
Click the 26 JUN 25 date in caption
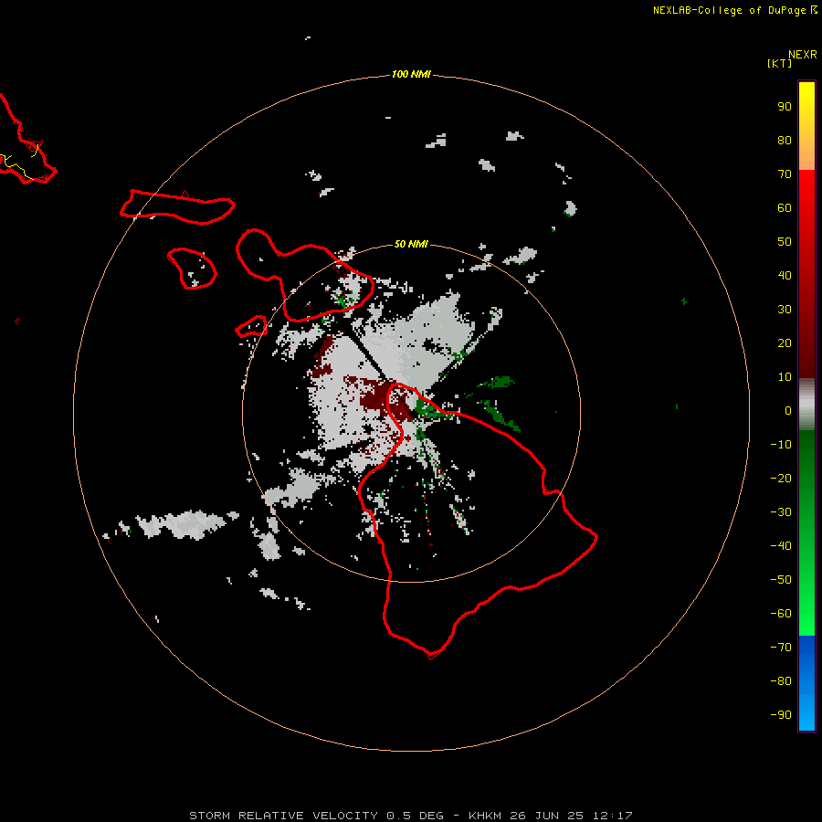[x=547, y=816]
